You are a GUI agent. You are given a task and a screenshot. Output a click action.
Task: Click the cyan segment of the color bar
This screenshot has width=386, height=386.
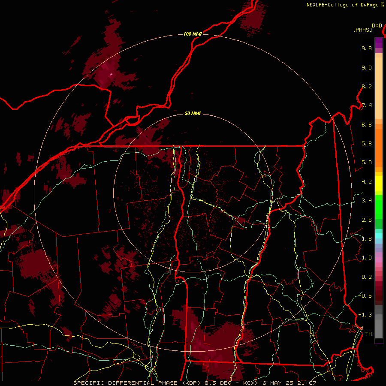point(379,236)
